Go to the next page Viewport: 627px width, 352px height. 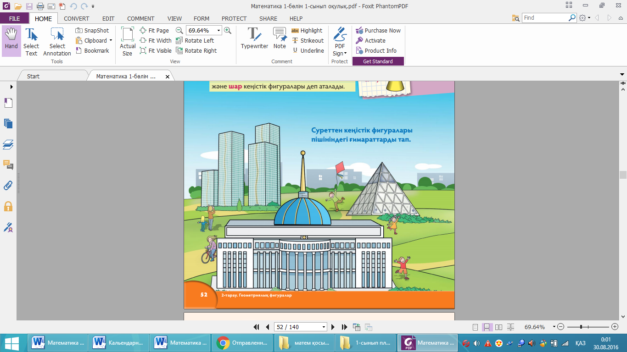[333, 327]
